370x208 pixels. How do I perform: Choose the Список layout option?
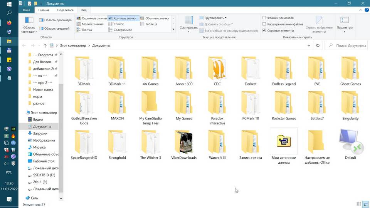(x=116, y=24)
